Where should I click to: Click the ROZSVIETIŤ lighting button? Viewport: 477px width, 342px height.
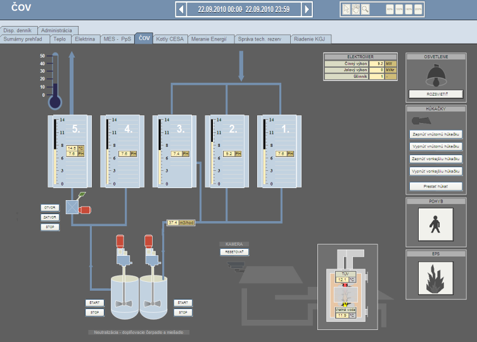(436, 94)
